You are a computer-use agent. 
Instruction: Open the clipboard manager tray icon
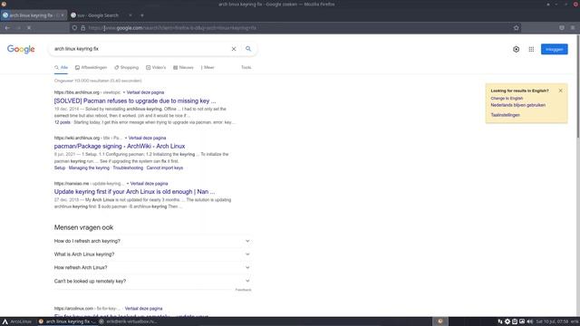click(x=515, y=321)
